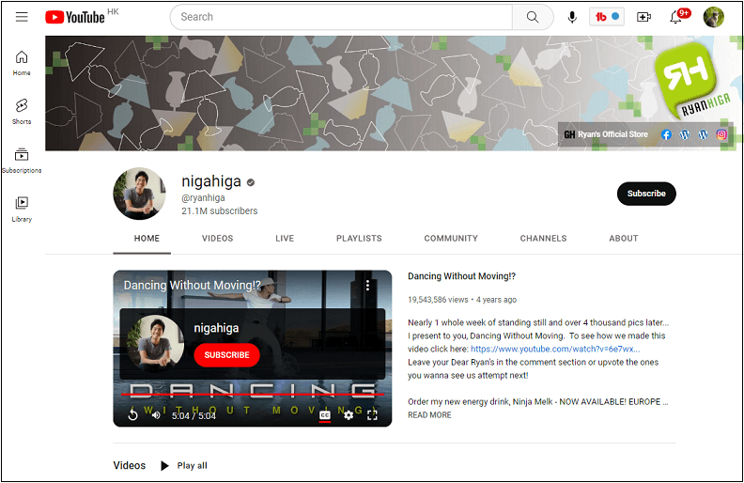Switch to CHANNELS tab
744x483 pixels.
543,238
